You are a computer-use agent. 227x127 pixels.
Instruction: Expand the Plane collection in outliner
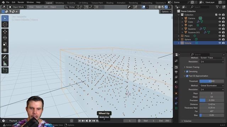179,36
